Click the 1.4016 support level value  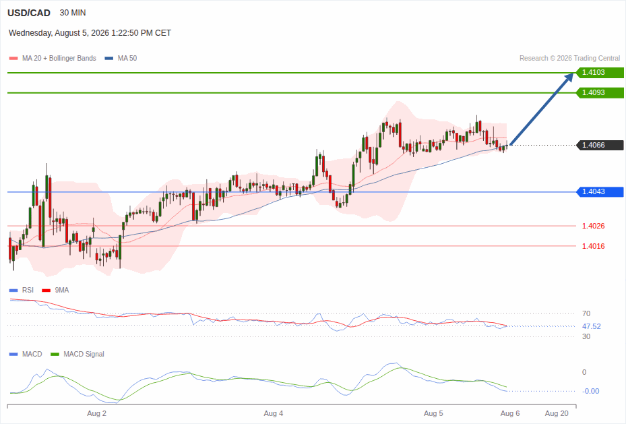point(593,246)
